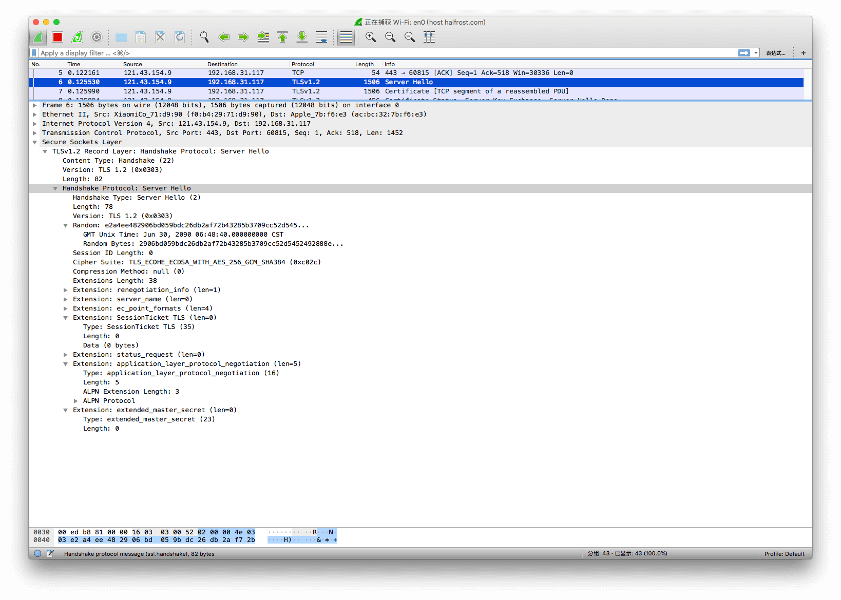Collapse application_layer_protocol_negotiation extension

(x=66, y=364)
